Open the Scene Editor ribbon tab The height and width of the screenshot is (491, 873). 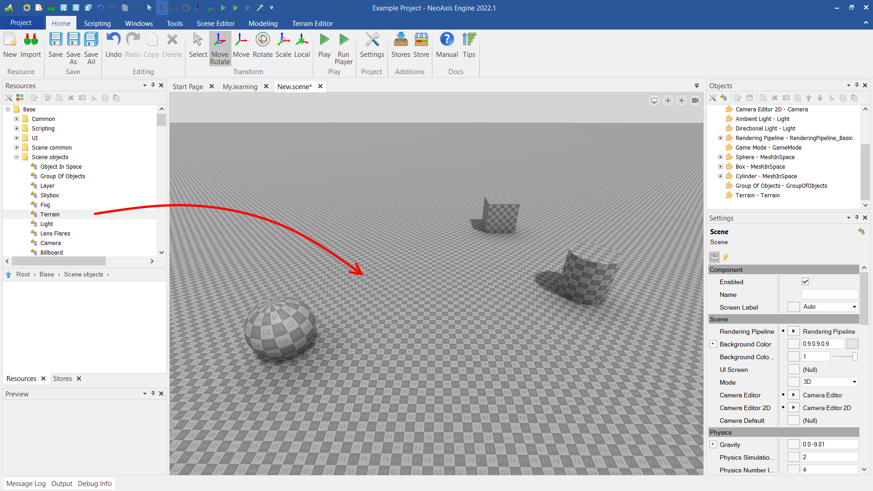pyautogui.click(x=216, y=24)
